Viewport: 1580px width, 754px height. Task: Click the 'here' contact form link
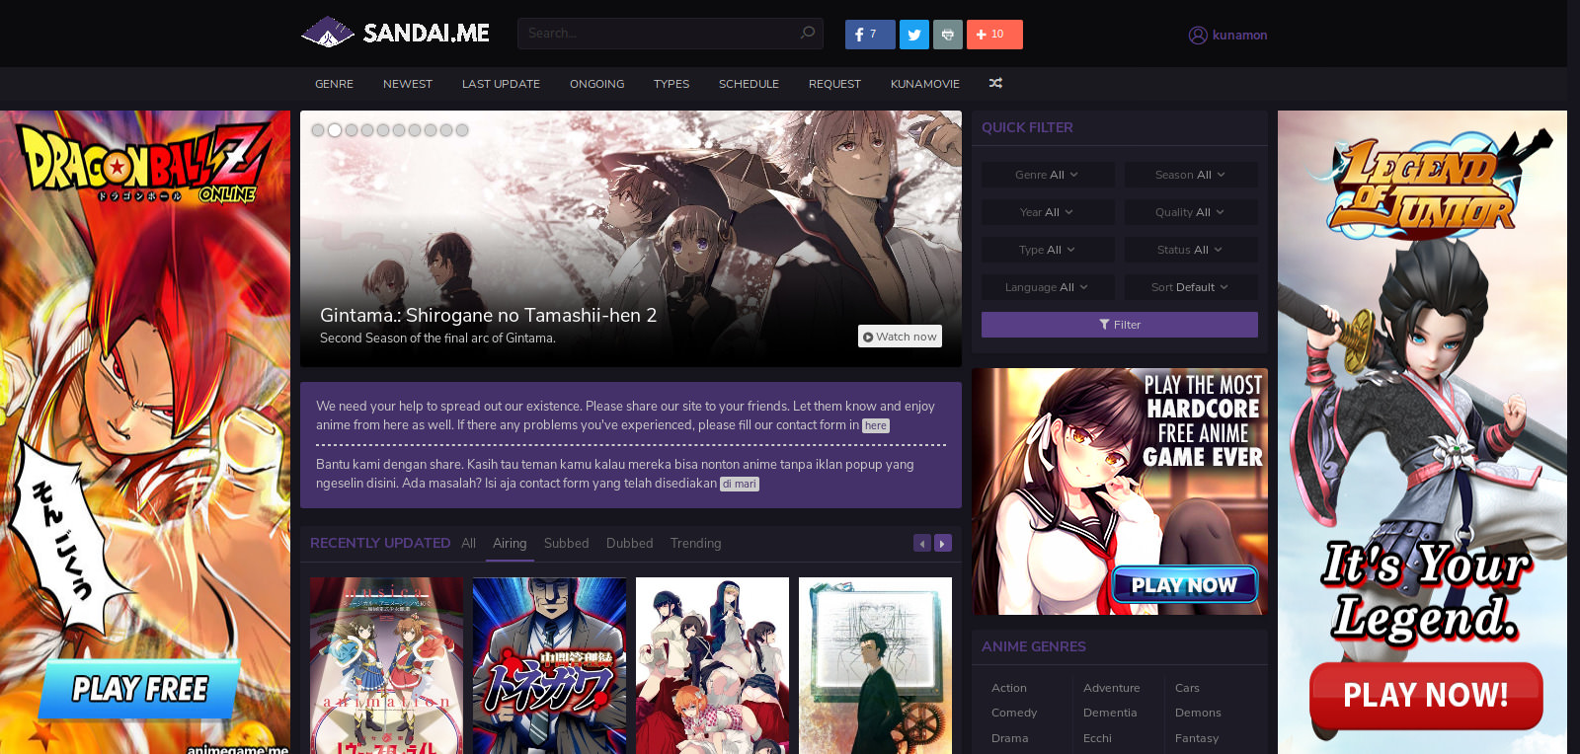(x=876, y=425)
